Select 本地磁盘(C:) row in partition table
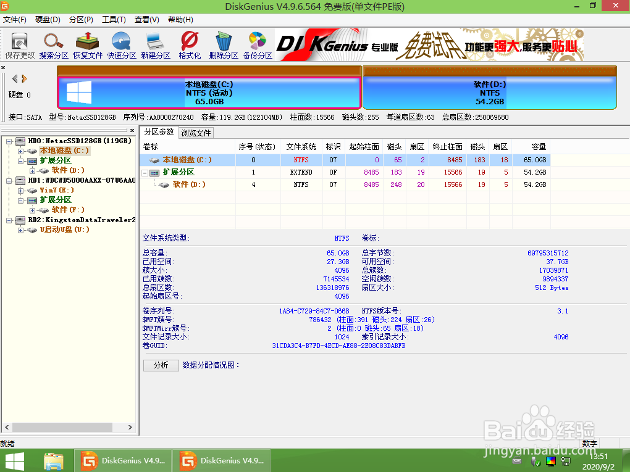This screenshot has height=472, width=630. point(345,160)
